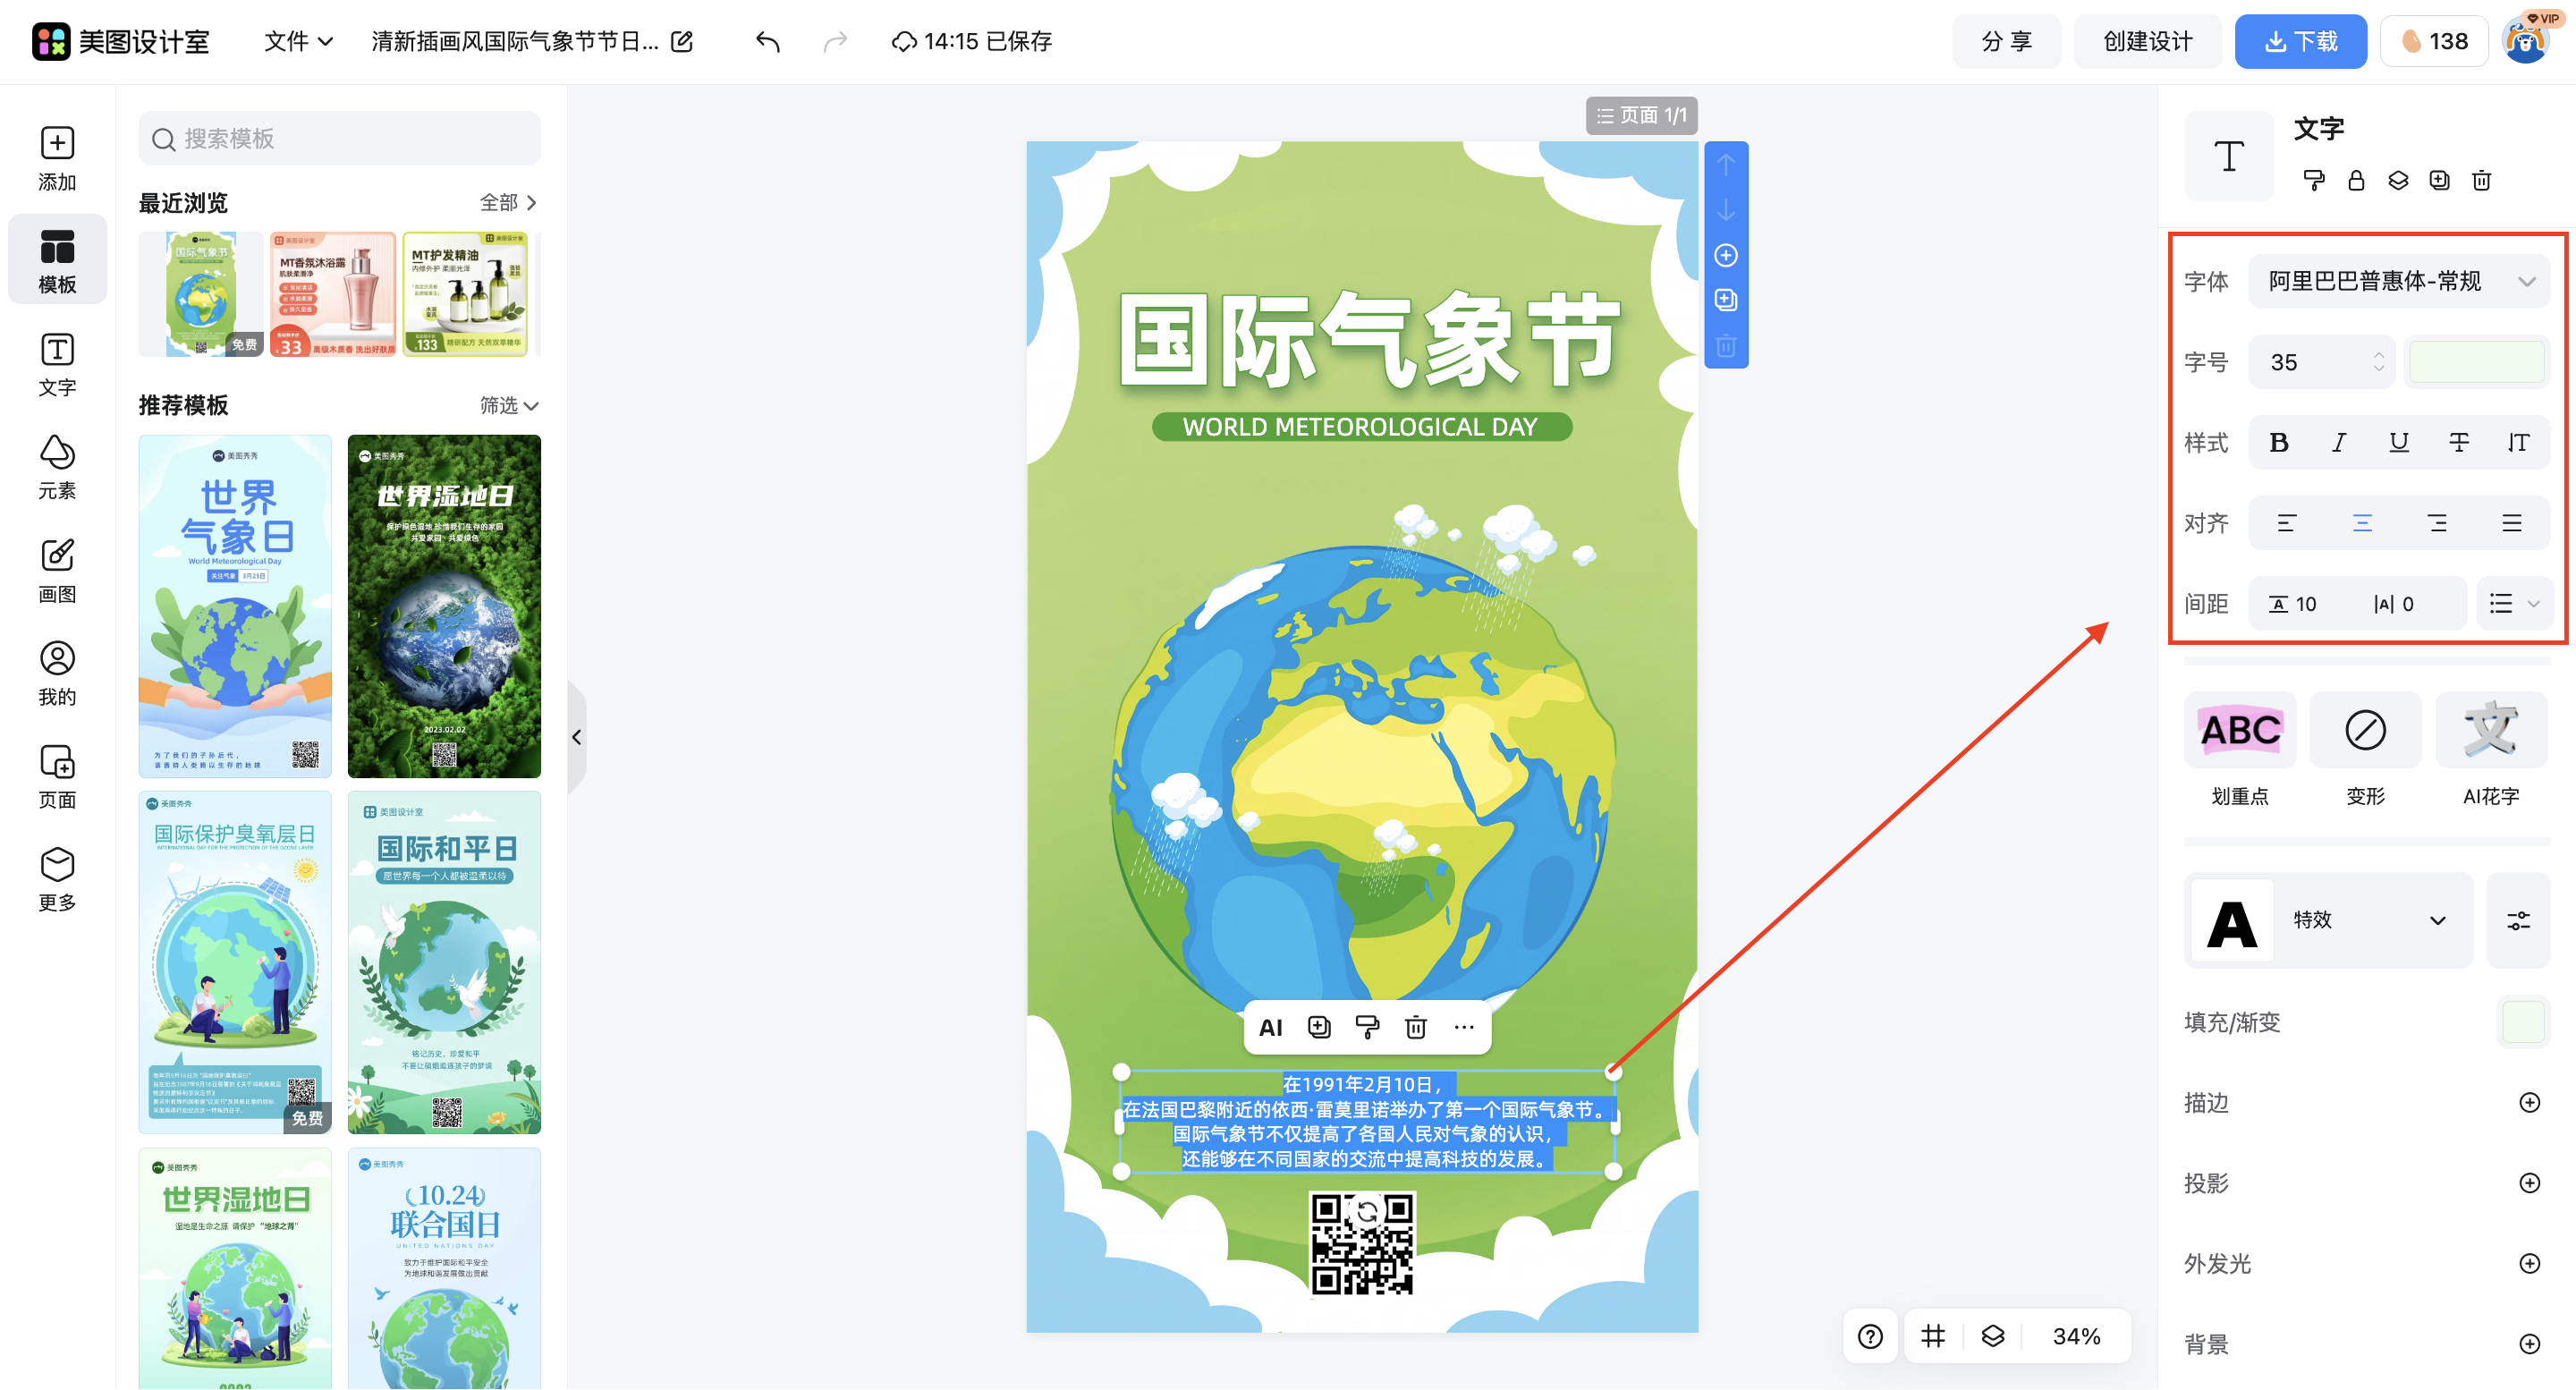The width and height of the screenshot is (2576, 1390).
Task: Click the 下载 download button
Action: tap(2300, 41)
